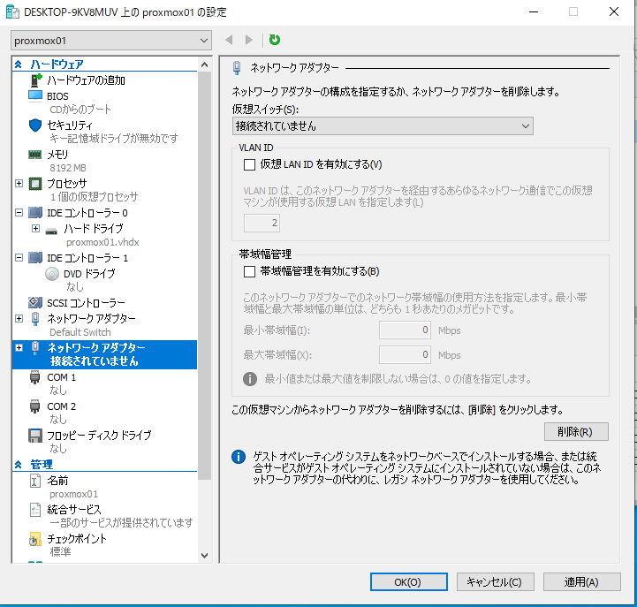This screenshot has height=607, width=637.
Task: Enable 帯域幅管理 checkbox
Action: [249, 271]
